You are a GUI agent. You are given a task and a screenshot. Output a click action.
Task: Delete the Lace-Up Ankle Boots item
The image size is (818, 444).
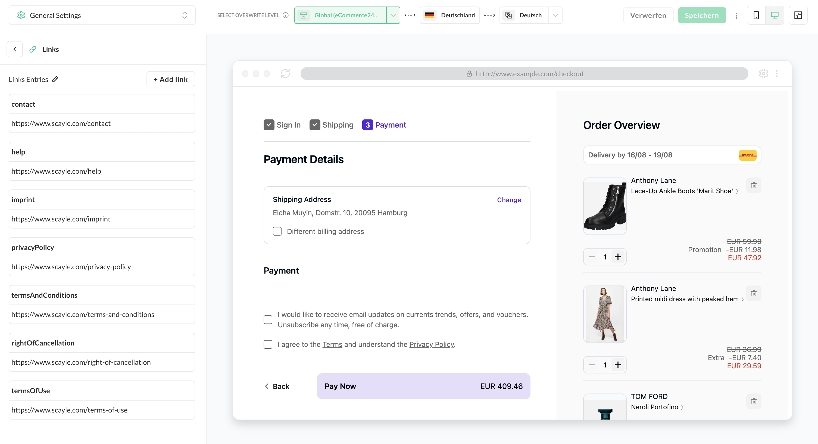coord(754,185)
